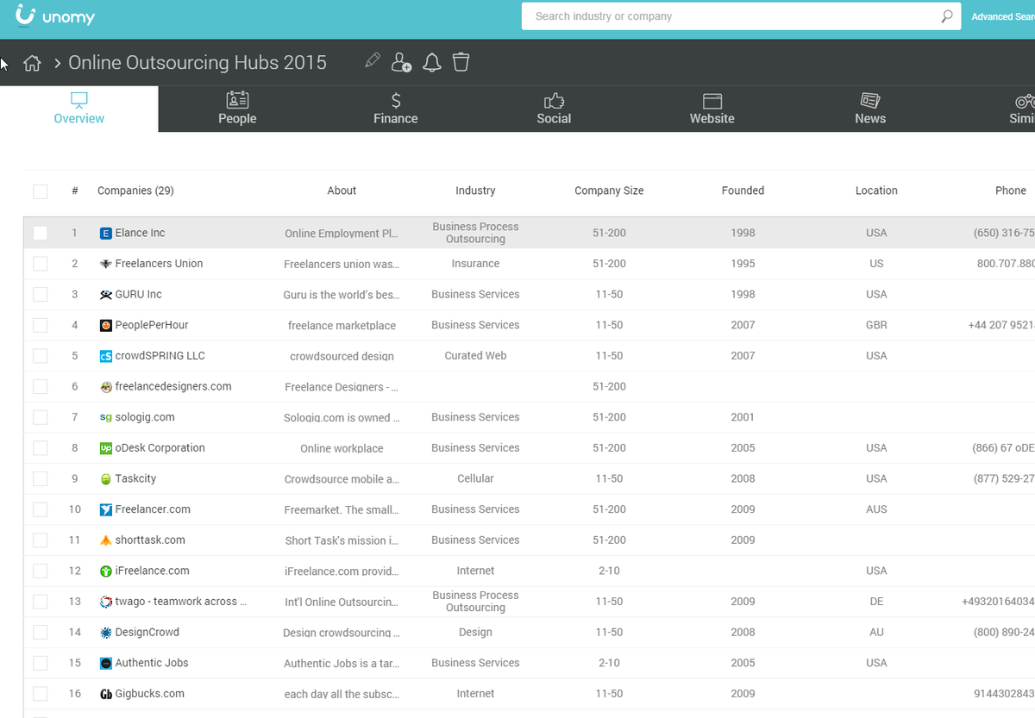Screen dimensions: 1035x718
Task: Open the Overview tab
Action: (79, 109)
